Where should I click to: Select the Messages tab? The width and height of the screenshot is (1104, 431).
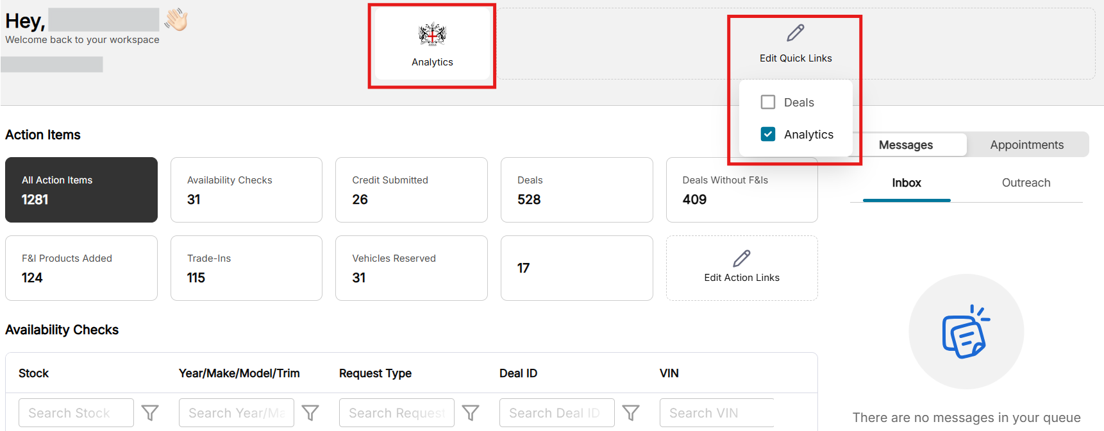[905, 145]
